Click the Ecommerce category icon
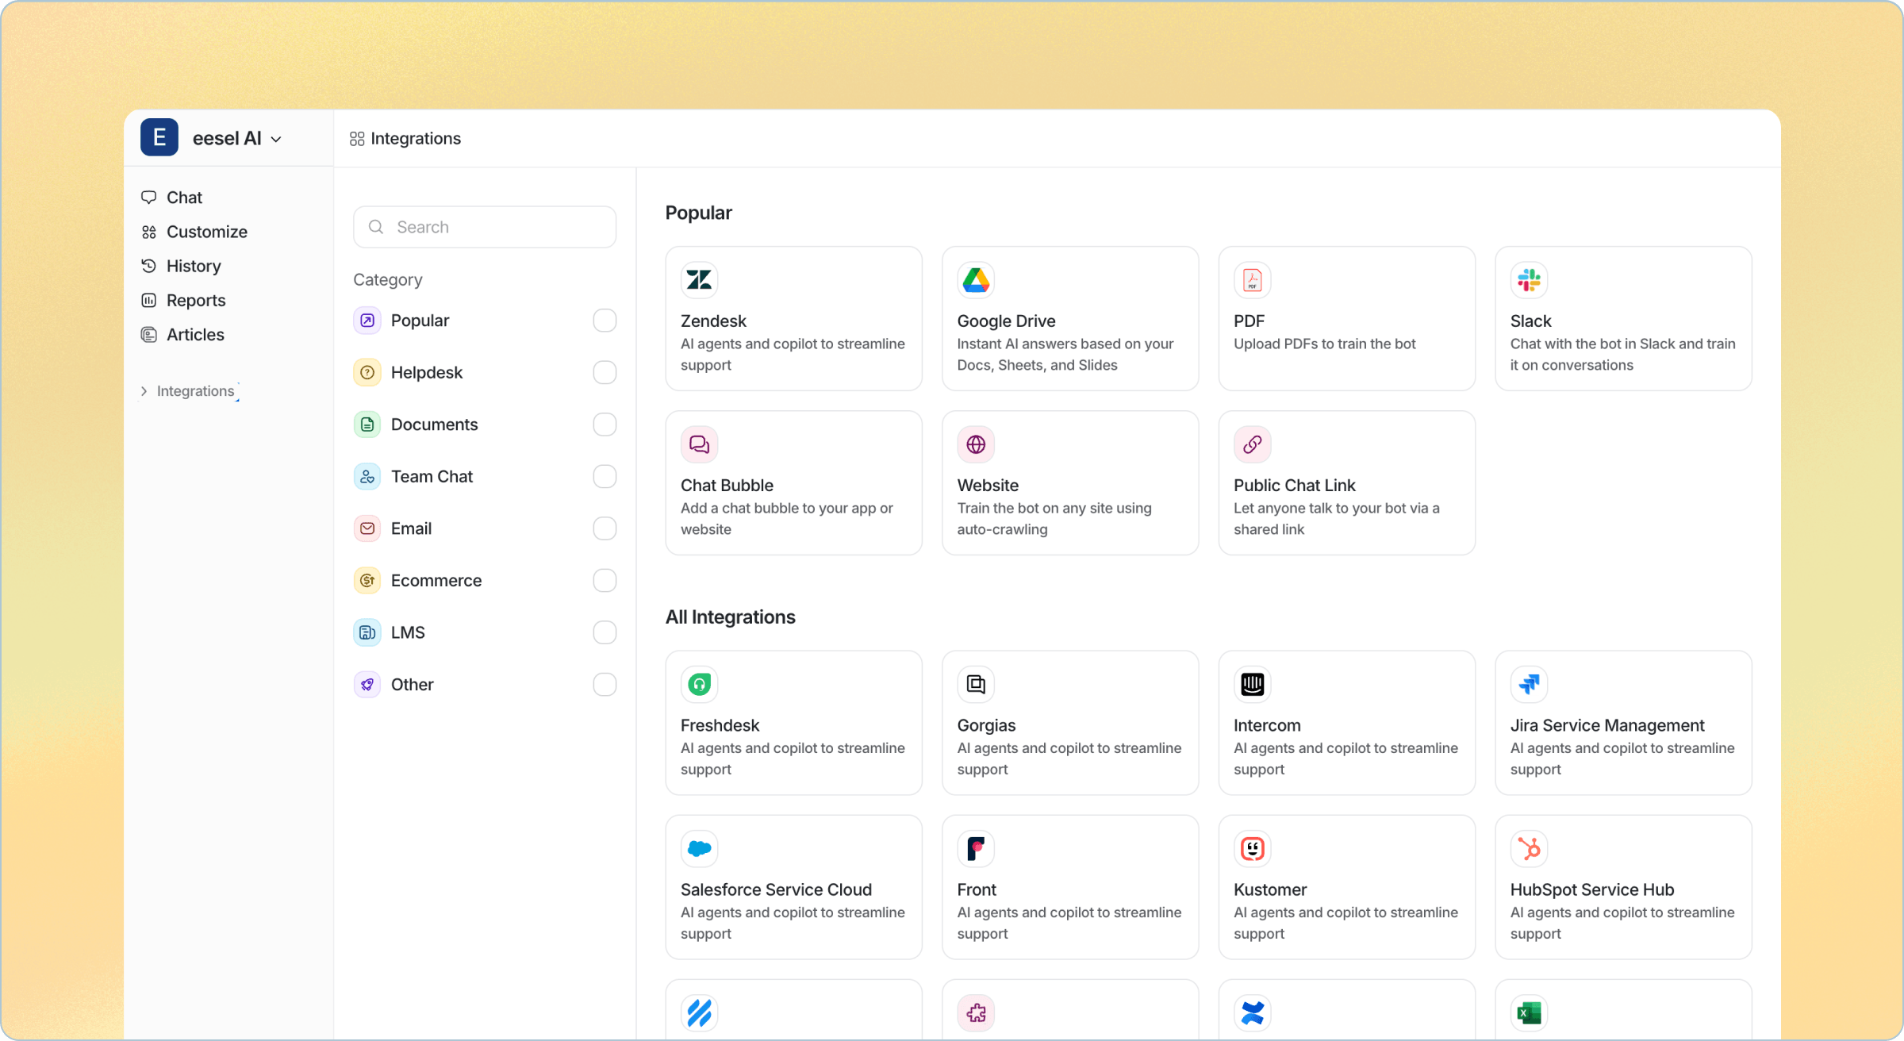 pos(367,580)
